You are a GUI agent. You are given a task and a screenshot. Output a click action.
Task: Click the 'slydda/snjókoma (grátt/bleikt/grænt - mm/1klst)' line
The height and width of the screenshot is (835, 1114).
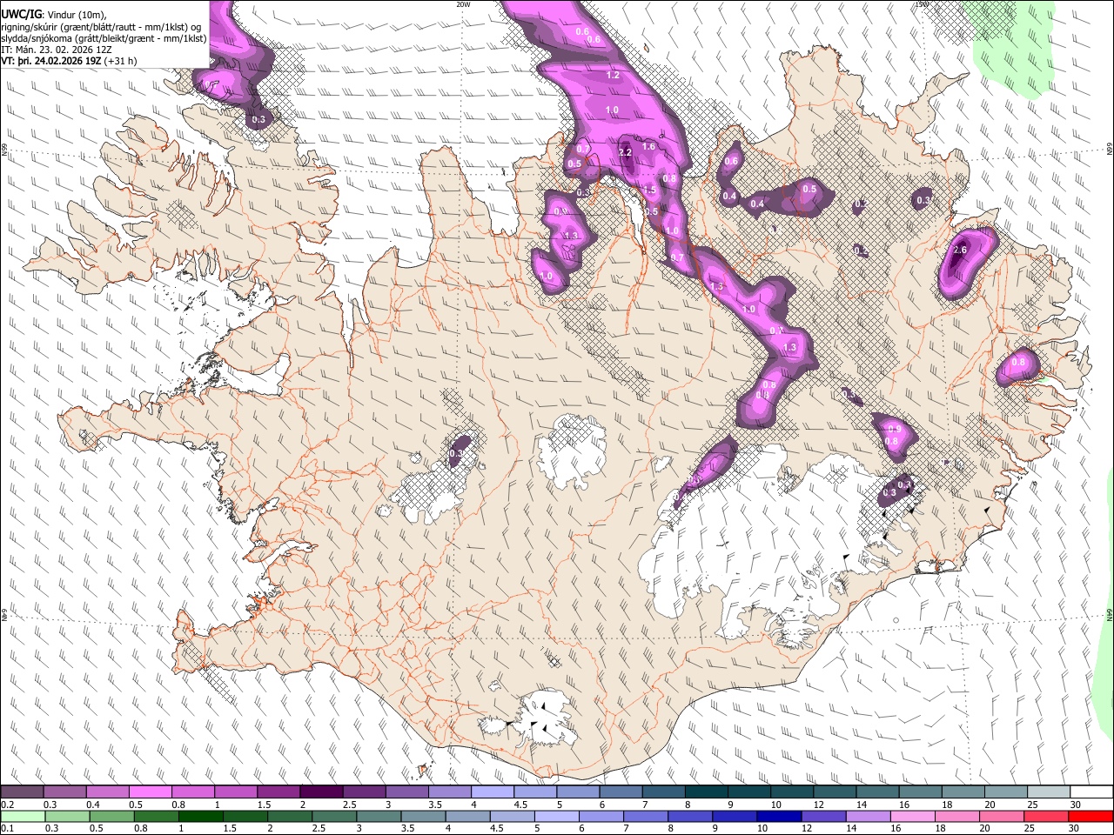104,38
